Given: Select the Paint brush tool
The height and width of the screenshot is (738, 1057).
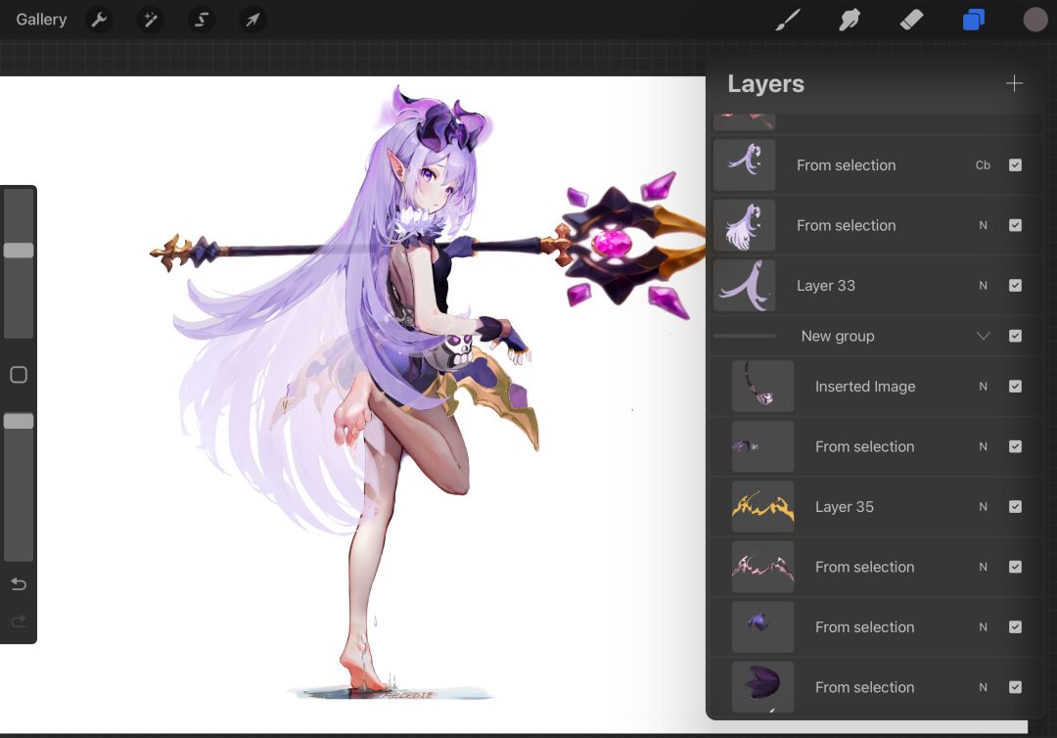Looking at the screenshot, I should tap(787, 20).
